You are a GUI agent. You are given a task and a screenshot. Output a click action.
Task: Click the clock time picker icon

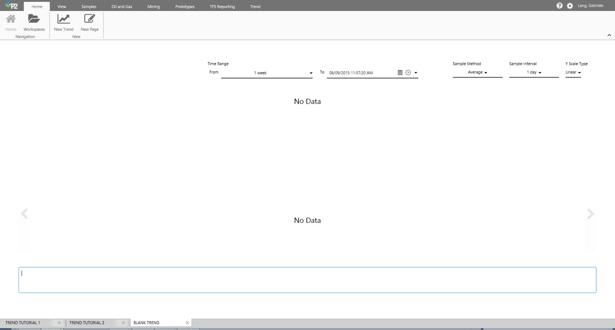click(408, 72)
